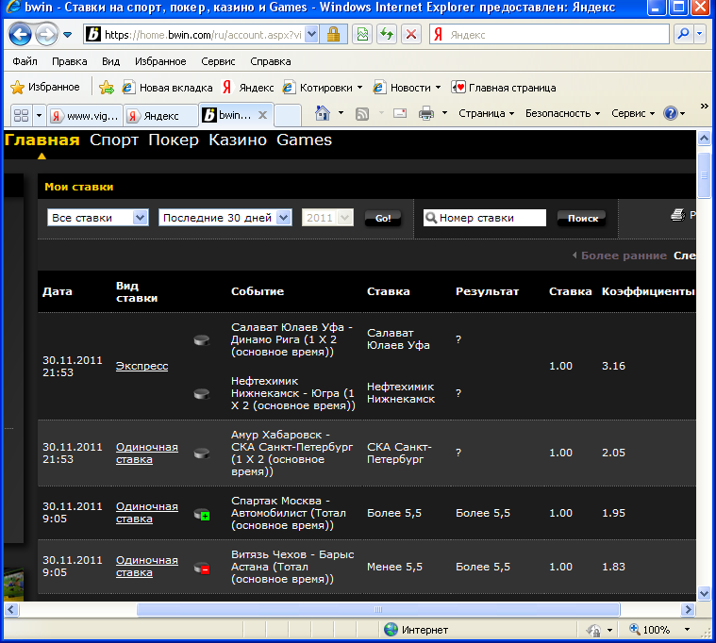Open the Избранное favorites star button
The image size is (716, 643).
[x=44, y=87]
